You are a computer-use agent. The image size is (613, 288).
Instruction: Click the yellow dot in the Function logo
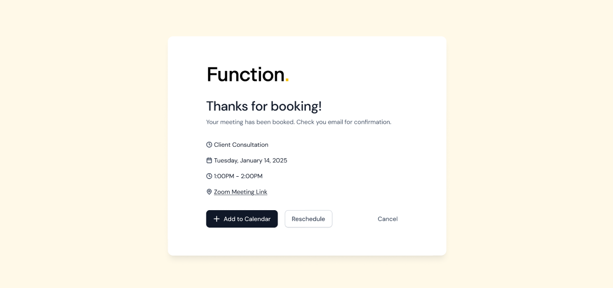click(x=287, y=80)
